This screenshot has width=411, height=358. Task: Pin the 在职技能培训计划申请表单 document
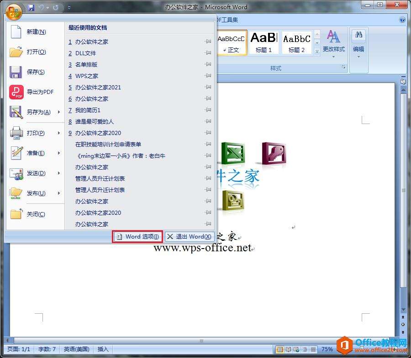click(208, 144)
